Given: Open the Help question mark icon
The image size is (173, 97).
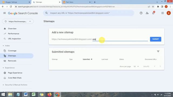Looking at the screenshot, I should (x=141, y=13).
